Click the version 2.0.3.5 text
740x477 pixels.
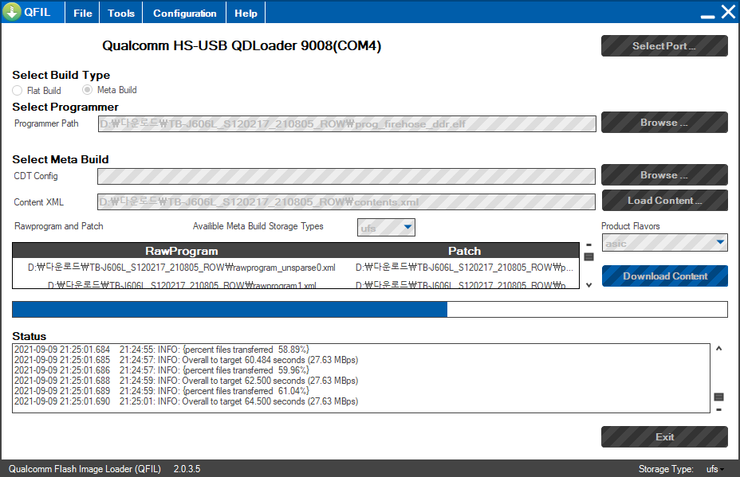coord(187,469)
